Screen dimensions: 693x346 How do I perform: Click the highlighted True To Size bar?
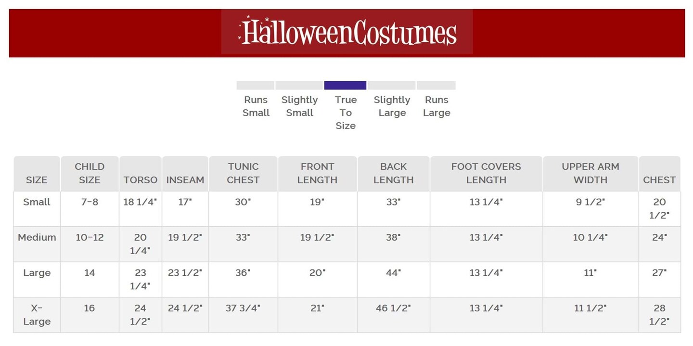coord(345,85)
